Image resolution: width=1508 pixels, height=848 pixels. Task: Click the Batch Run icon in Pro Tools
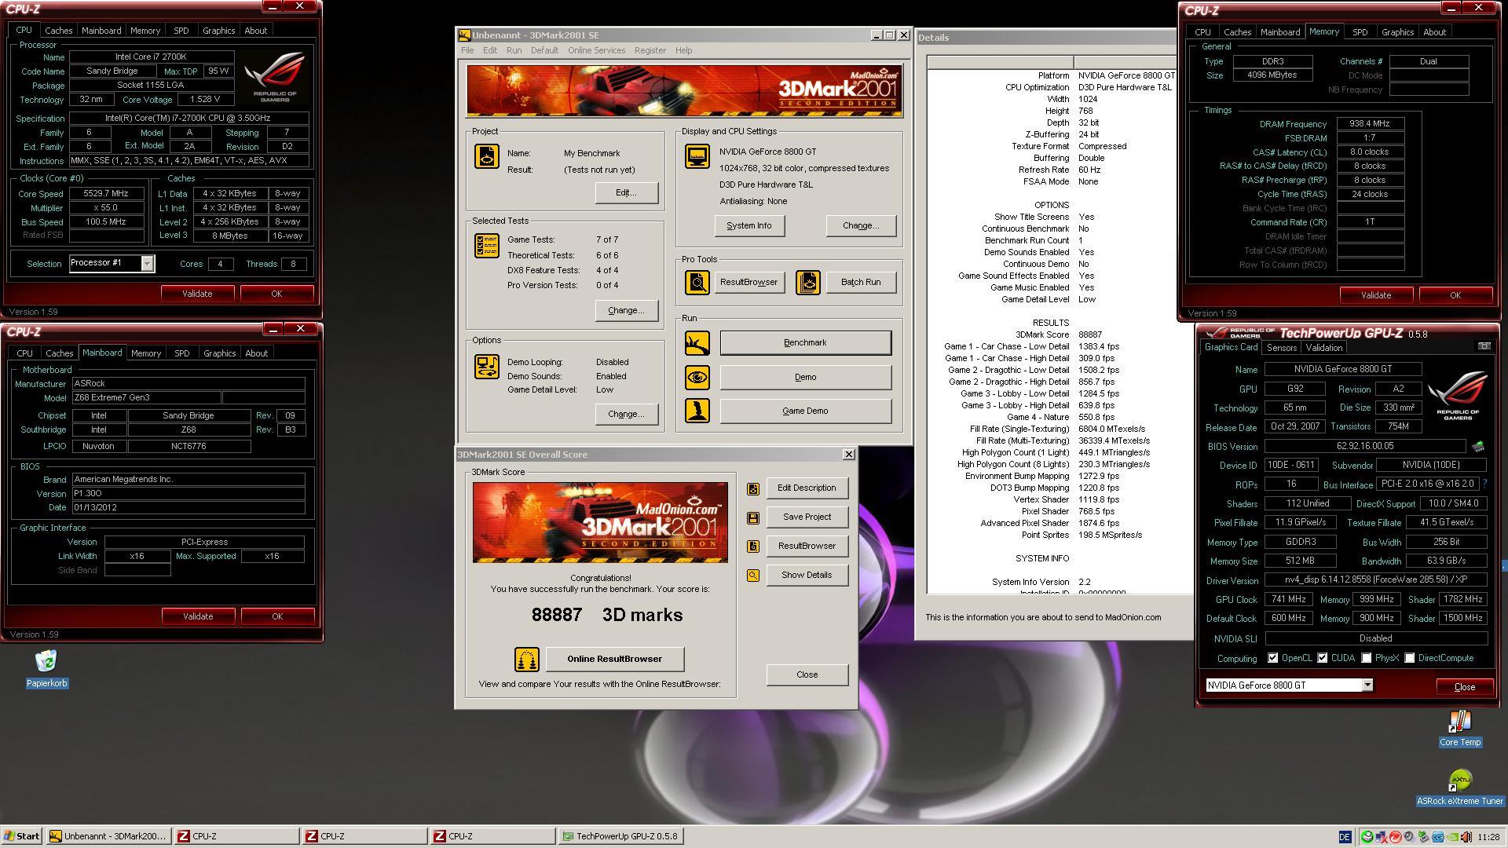point(807,282)
